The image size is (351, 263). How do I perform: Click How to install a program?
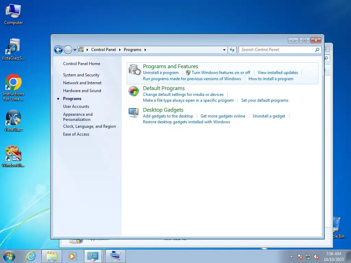click(271, 79)
